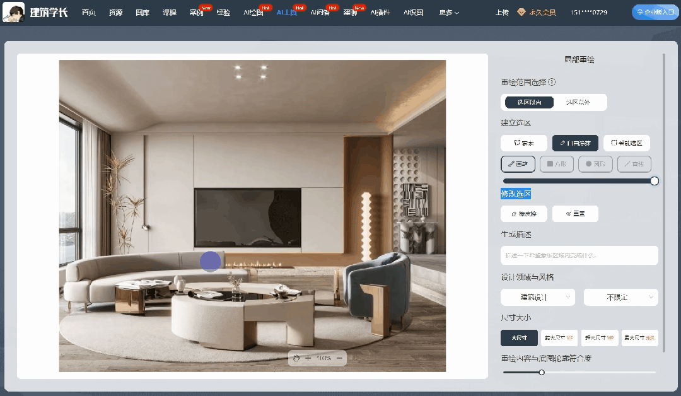Select 选区以外 redraw range option
This screenshot has width=681, height=396.
pos(578,102)
